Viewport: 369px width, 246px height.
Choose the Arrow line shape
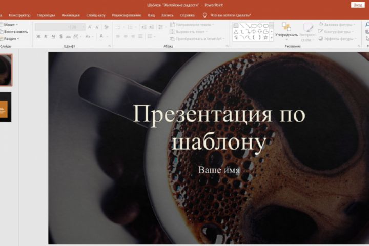(x=248, y=26)
